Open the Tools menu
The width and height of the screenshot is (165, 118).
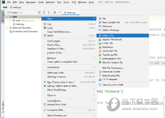point(66,2)
